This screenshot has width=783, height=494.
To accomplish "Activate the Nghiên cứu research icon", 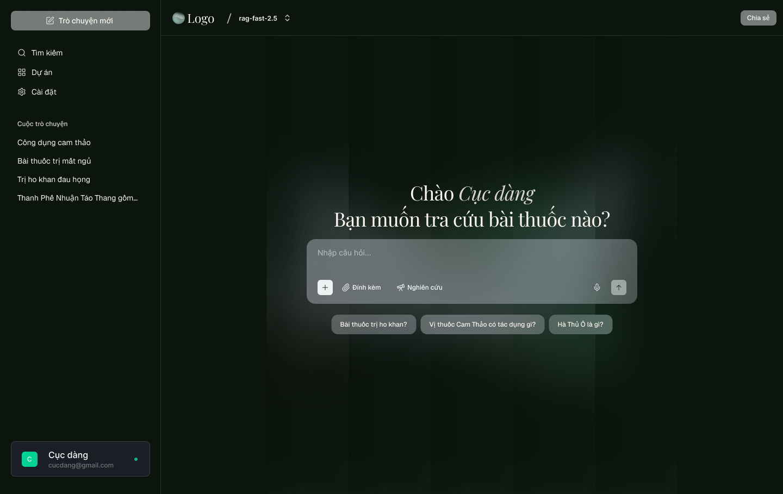I will click(401, 287).
